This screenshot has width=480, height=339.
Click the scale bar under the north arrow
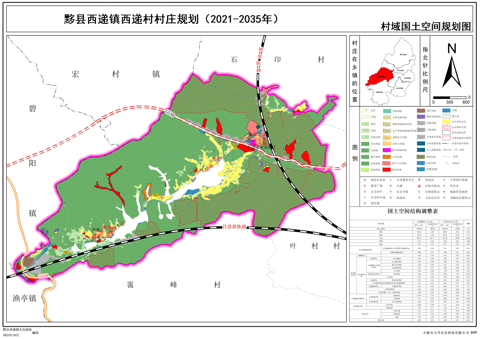(x=449, y=98)
